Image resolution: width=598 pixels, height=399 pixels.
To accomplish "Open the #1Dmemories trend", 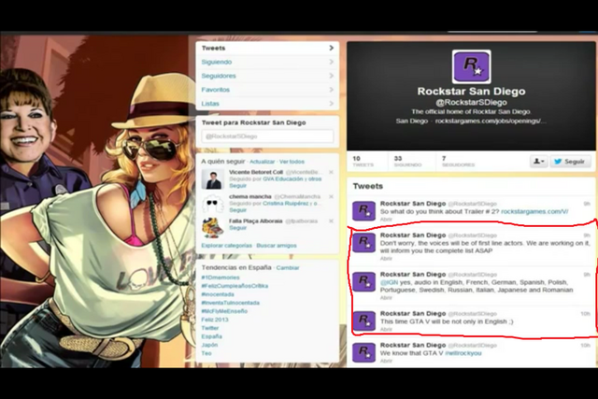I will [221, 278].
